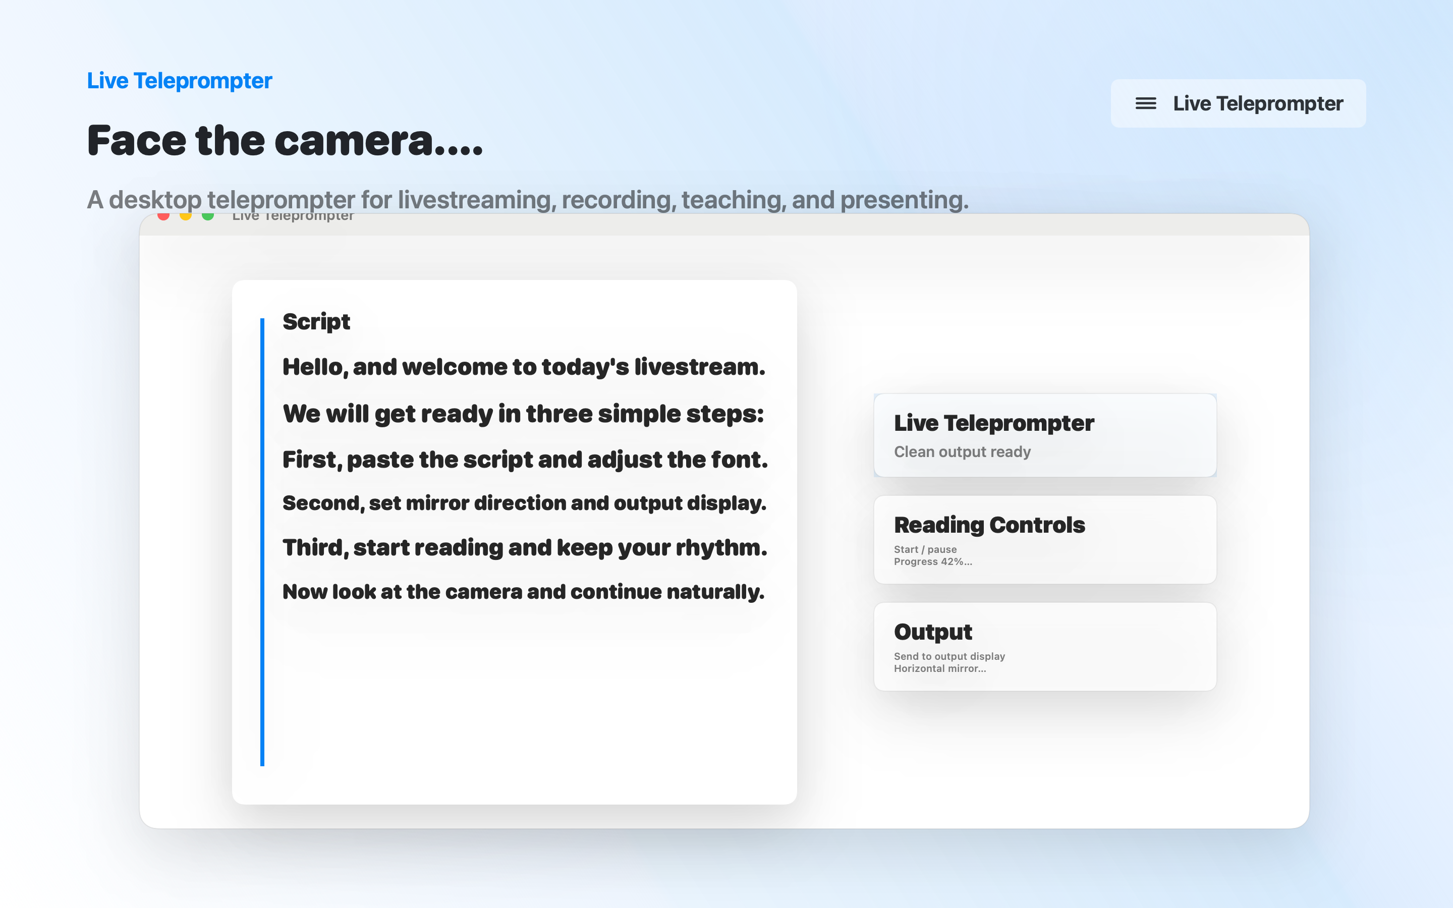Viewport: 1453px width, 908px height.
Task: Click the "Clean output ready" status text
Action: (x=962, y=451)
